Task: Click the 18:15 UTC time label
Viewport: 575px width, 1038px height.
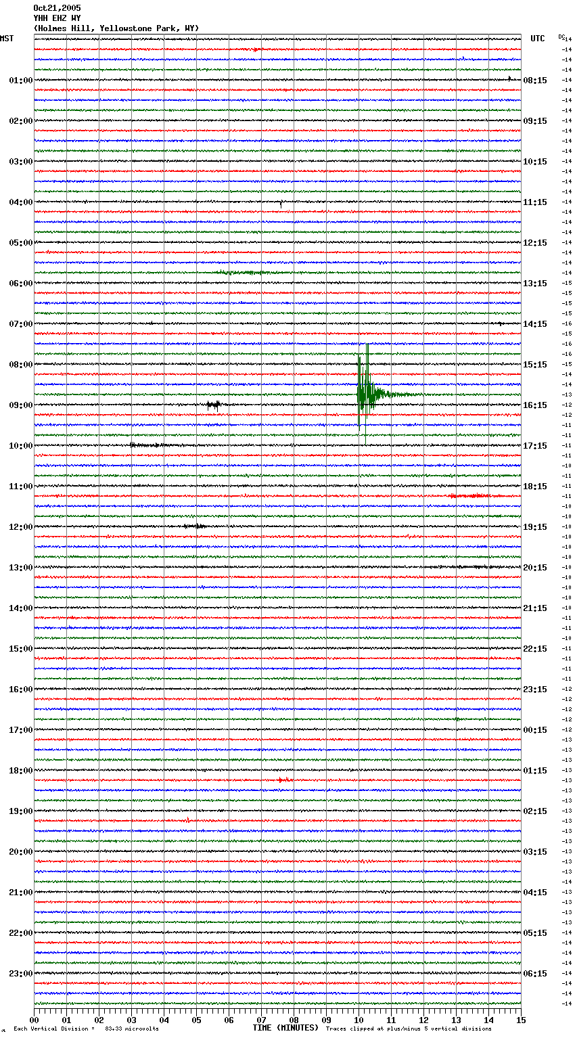Action: click(535, 487)
